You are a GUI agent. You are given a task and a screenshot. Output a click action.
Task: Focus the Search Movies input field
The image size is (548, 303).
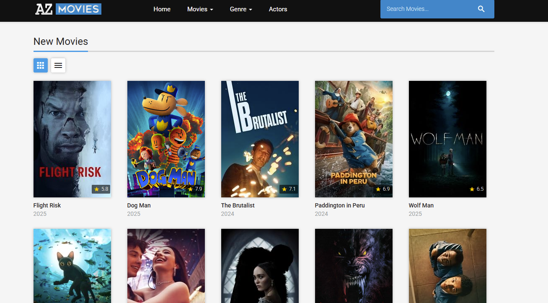point(429,9)
